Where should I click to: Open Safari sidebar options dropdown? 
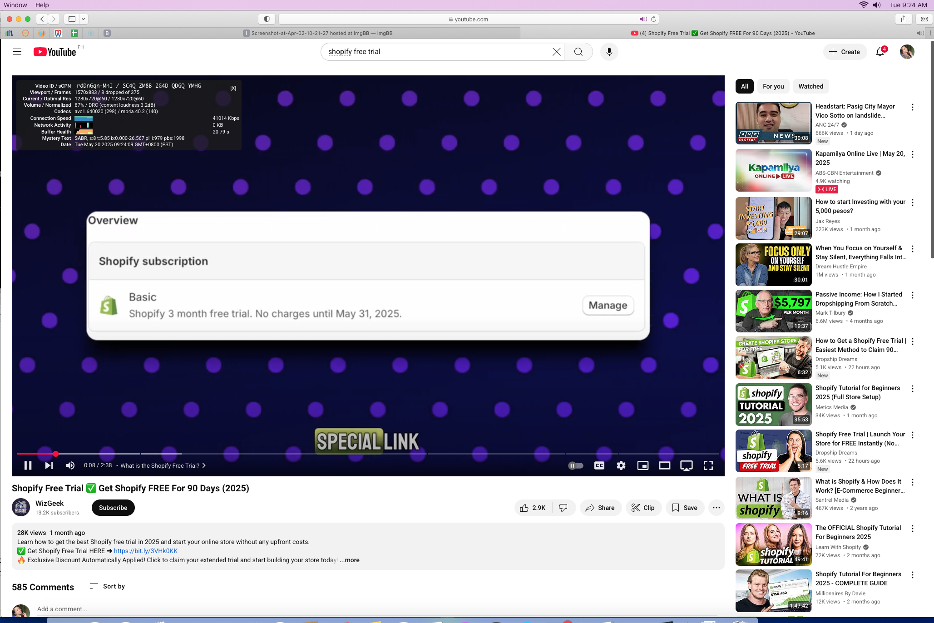click(x=84, y=19)
